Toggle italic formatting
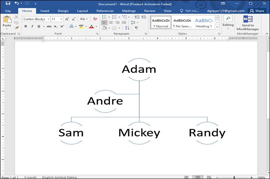This screenshot has height=179, width=270. coord(32,26)
